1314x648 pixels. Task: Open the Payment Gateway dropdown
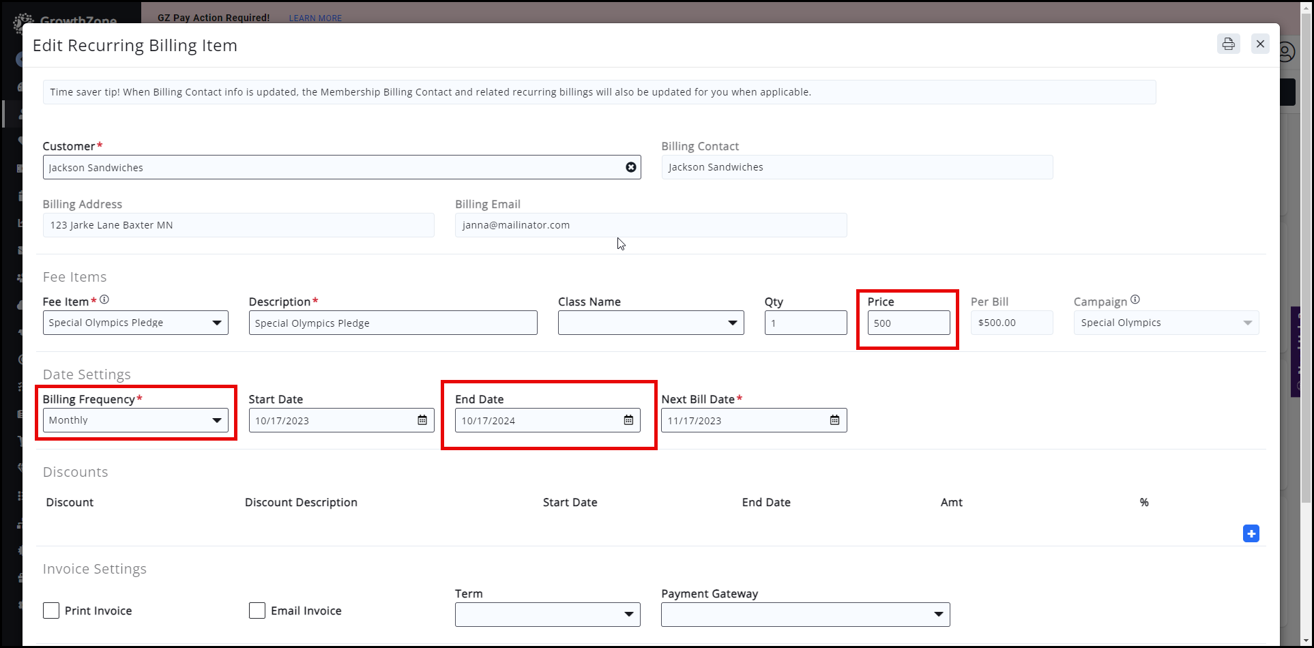coord(805,615)
